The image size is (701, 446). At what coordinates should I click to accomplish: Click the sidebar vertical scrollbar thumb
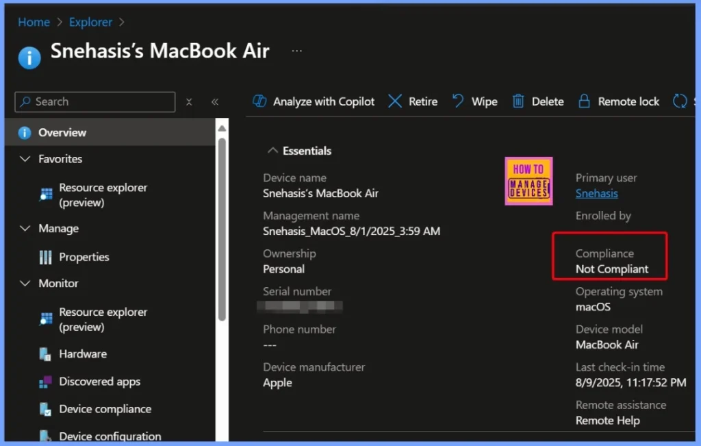coord(222,230)
